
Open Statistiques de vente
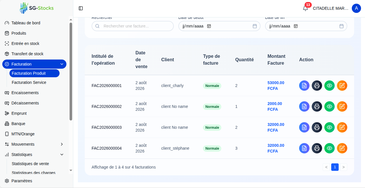pos(34,164)
